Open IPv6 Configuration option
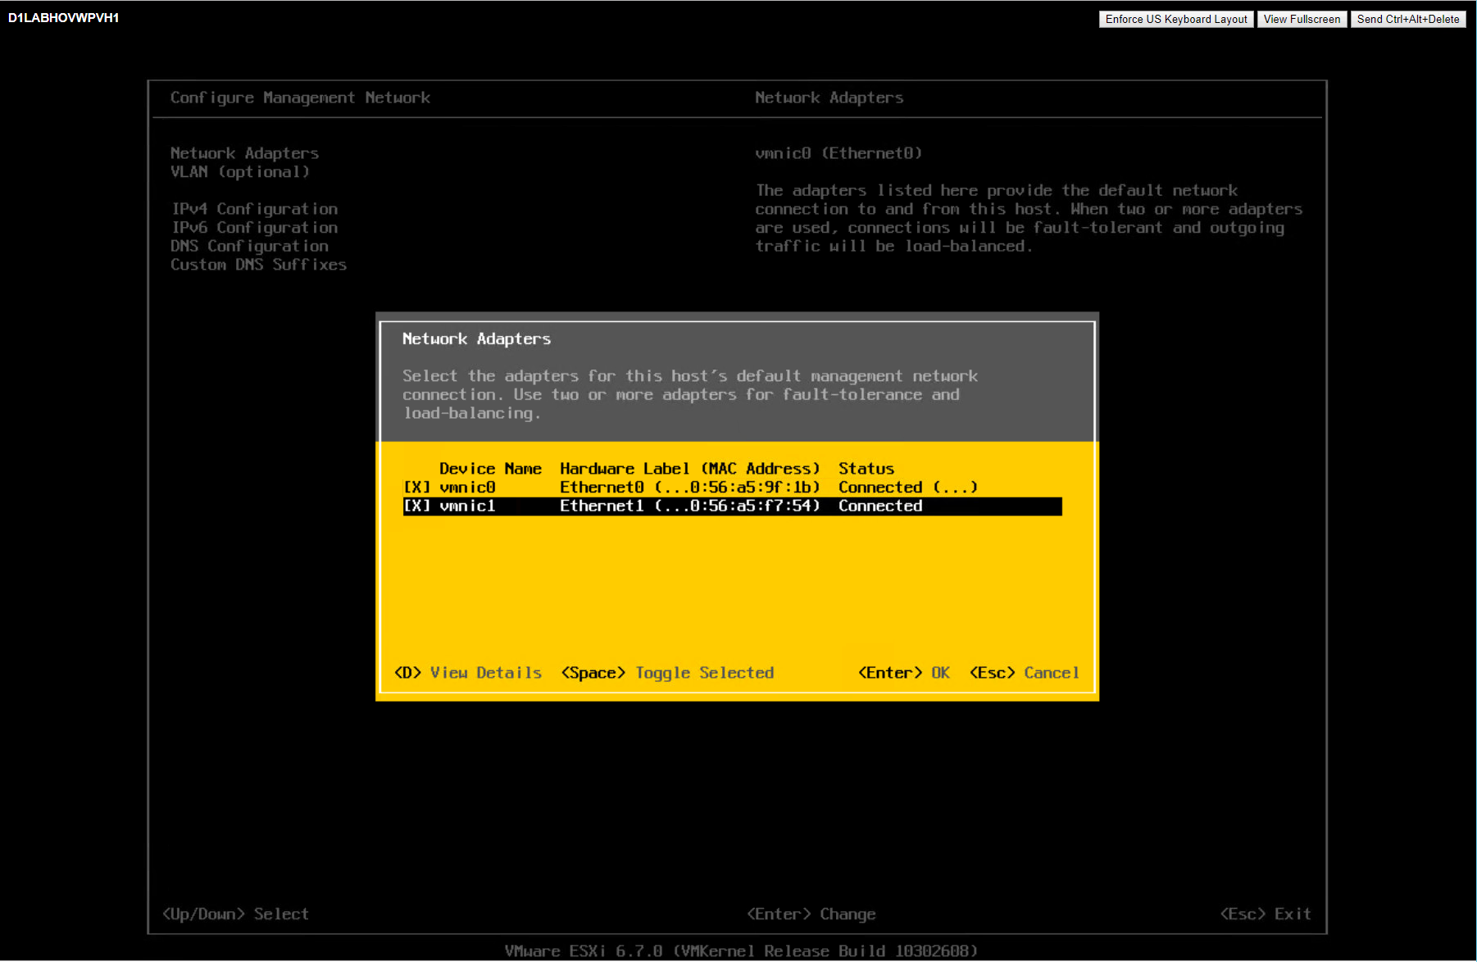The image size is (1477, 962). coord(254,228)
